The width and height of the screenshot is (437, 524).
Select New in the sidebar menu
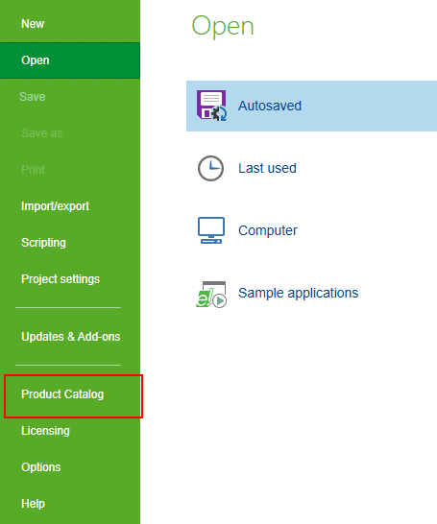pyautogui.click(x=33, y=24)
